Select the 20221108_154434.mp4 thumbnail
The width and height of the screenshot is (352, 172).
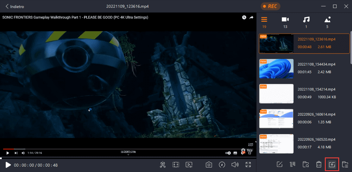click(276, 69)
